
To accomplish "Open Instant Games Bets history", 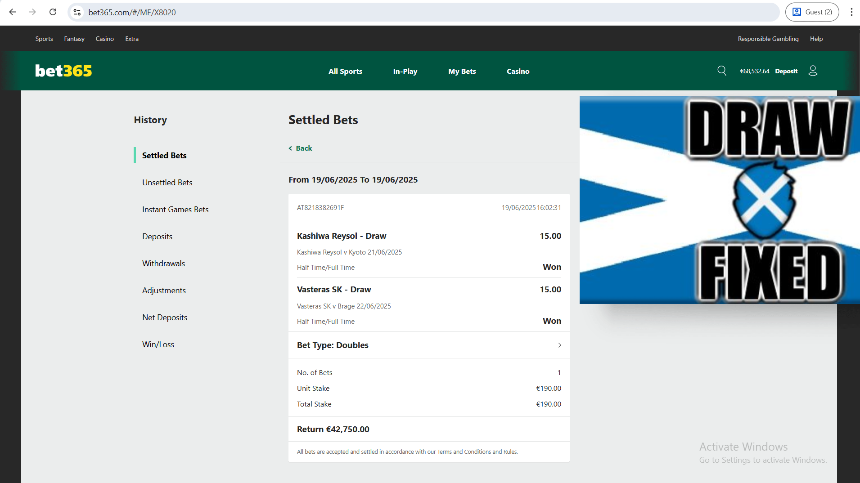I will click(x=175, y=209).
